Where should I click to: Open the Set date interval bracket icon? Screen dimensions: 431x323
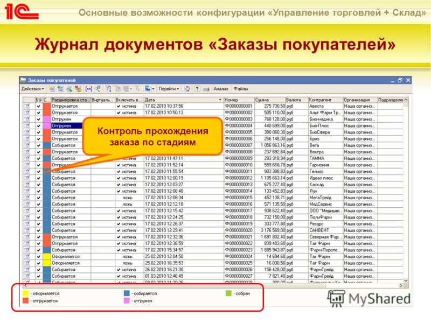point(88,89)
